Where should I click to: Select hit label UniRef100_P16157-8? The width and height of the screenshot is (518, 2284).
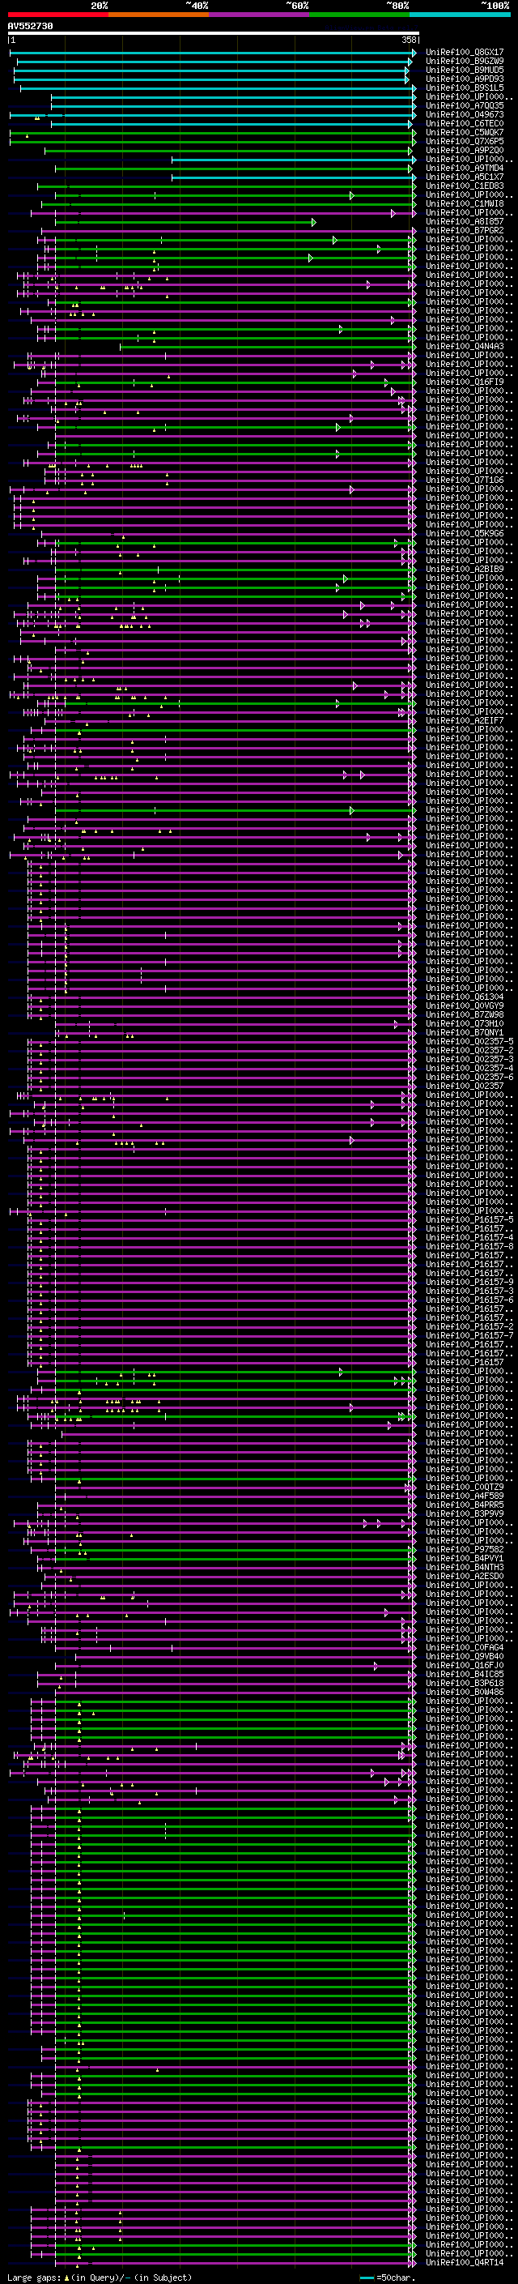click(469, 1246)
